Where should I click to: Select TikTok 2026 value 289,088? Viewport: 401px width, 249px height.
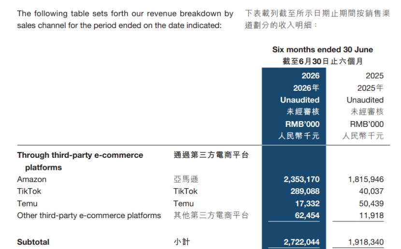305,191
